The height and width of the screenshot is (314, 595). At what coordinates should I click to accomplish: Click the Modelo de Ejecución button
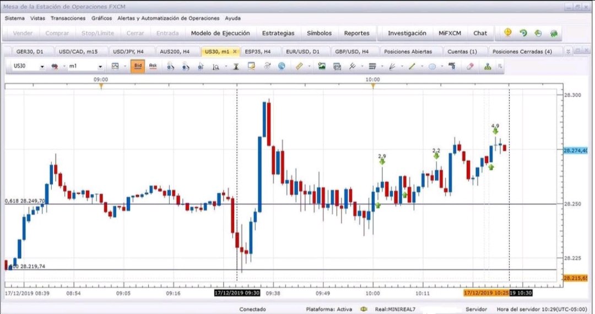tap(220, 34)
